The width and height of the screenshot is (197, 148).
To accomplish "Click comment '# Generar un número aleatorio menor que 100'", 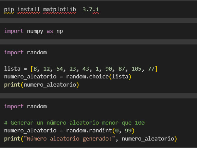I will [x=74, y=123].
